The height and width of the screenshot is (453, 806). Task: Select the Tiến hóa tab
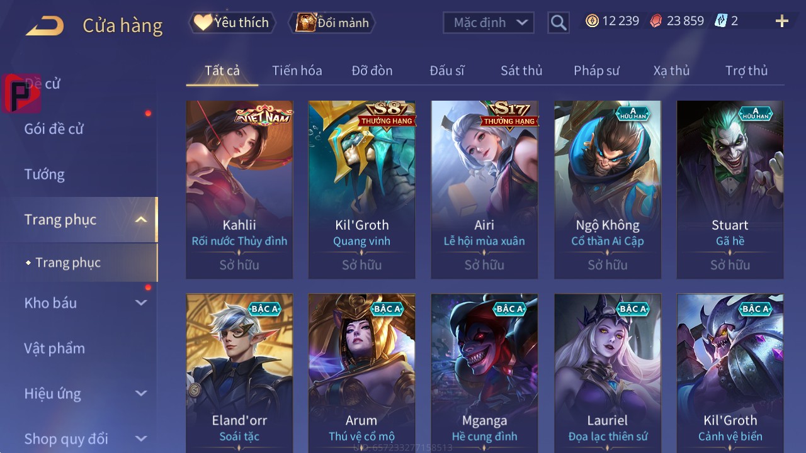pyautogui.click(x=297, y=70)
